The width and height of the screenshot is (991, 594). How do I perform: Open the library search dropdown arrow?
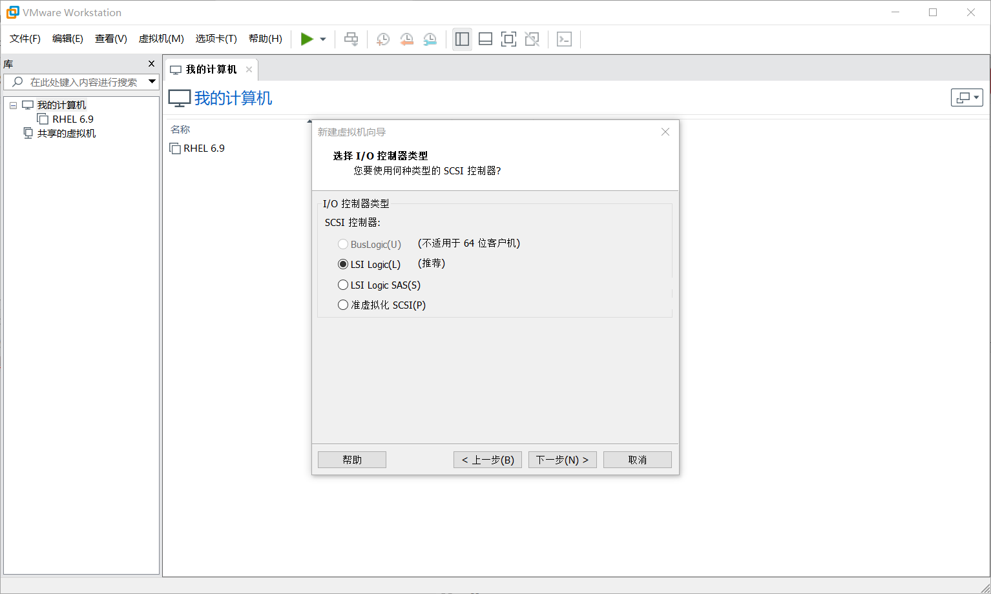[x=152, y=81]
